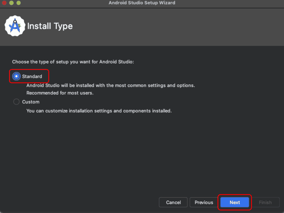Click 'Choose the type of setup' text

(x=73, y=62)
